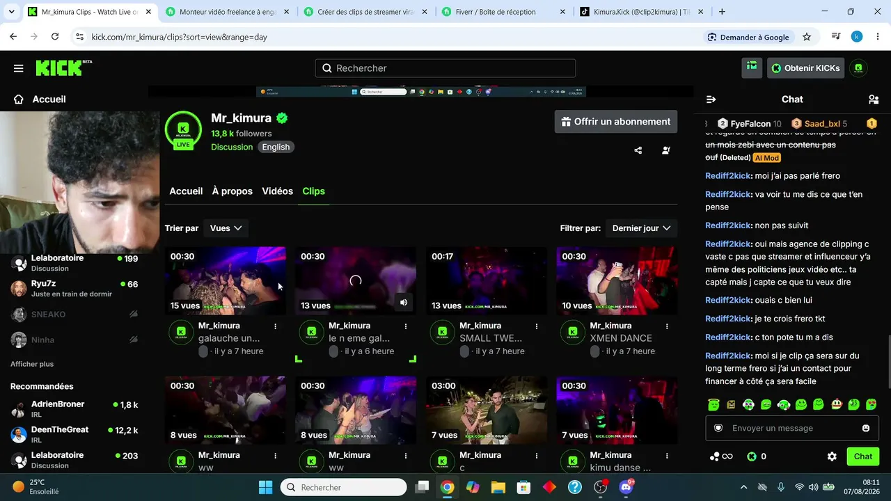Unmute the previewing 13 vues clip
Viewport: 891px width, 501px height.
[404, 303]
